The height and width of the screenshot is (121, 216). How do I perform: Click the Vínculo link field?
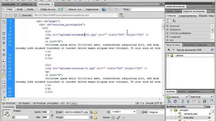pyautogui.click(x=76, y=117)
